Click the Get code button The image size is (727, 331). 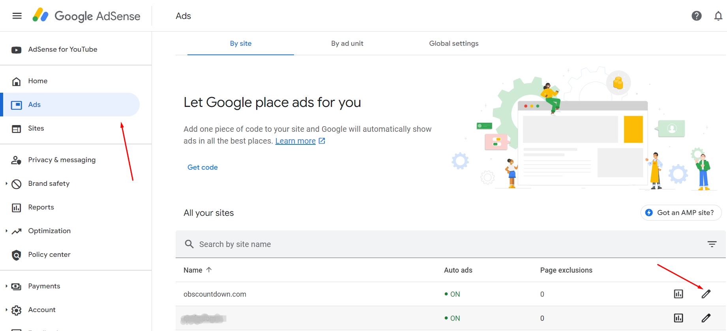[x=202, y=167]
